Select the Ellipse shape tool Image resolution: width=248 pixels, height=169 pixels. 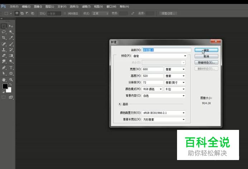tap(11, 73)
